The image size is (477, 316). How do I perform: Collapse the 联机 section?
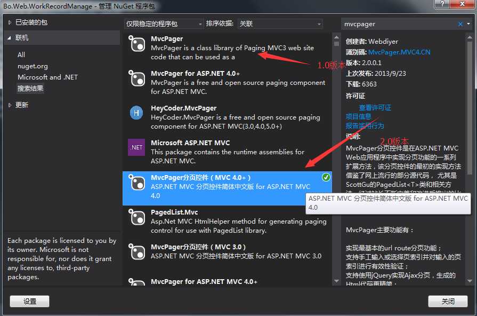point(10,38)
